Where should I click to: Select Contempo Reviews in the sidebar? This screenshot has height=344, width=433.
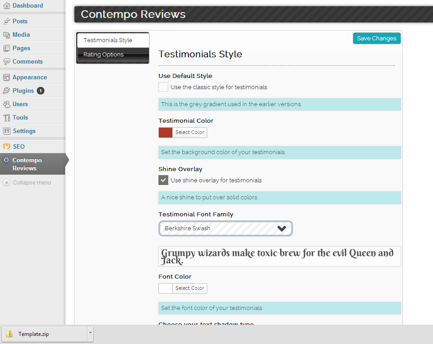pos(33,164)
